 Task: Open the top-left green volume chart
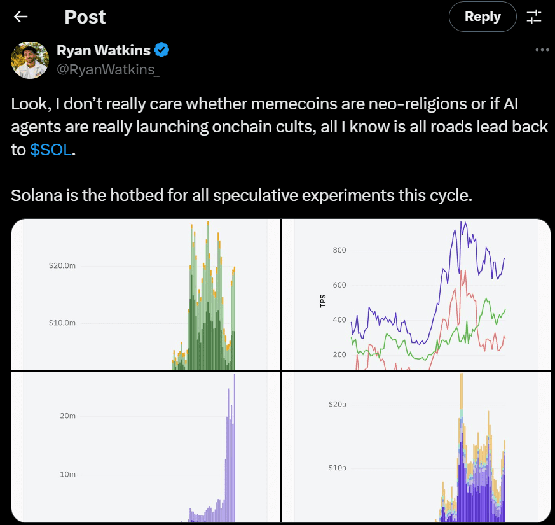[146, 294]
